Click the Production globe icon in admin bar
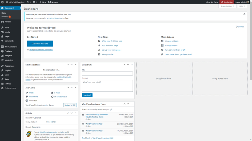The width and height of the screenshot is (252, 141). pos(222,2)
